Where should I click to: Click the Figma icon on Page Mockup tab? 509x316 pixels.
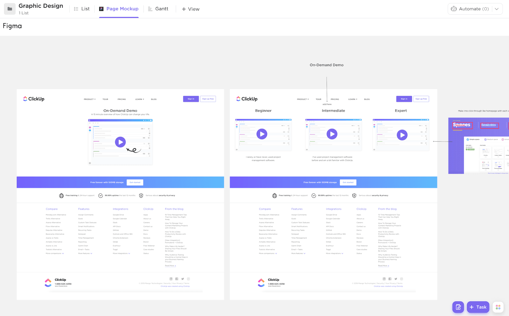coord(101,9)
